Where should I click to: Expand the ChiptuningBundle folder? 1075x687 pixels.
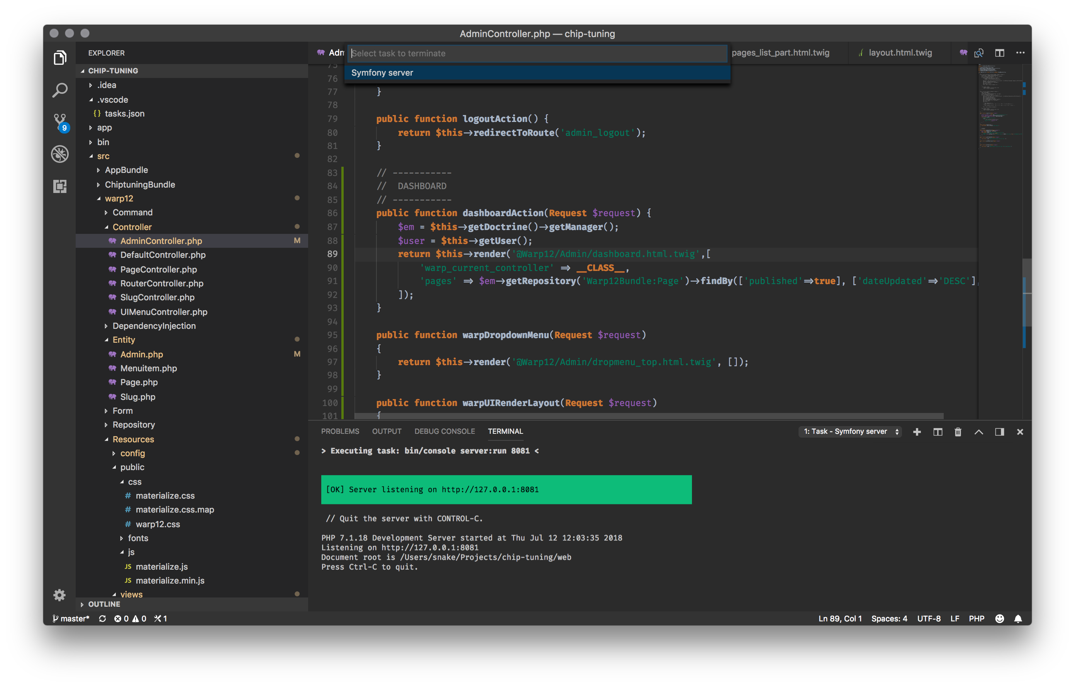140,184
